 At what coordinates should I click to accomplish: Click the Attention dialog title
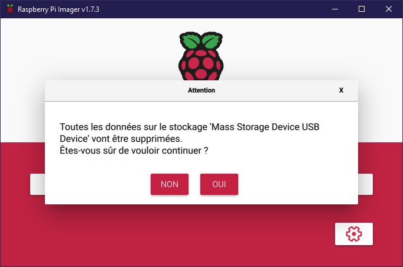201,90
